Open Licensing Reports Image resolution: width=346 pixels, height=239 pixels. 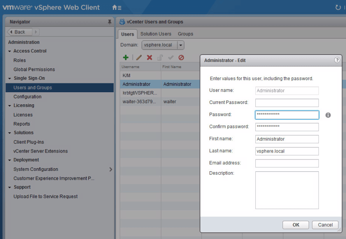(22, 124)
